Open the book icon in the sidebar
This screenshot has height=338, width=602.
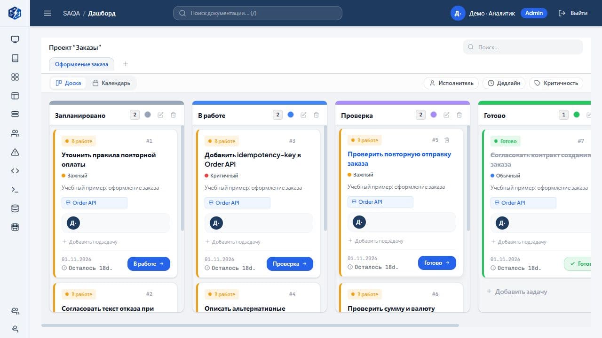pyautogui.click(x=15, y=58)
